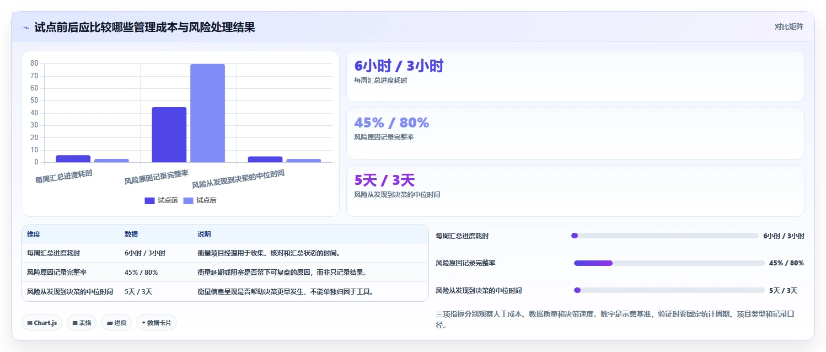Click the 维度 table column header
Screen dimensions: 826x352
pos(34,234)
